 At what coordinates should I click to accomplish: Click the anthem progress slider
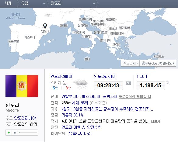pos(28,133)
